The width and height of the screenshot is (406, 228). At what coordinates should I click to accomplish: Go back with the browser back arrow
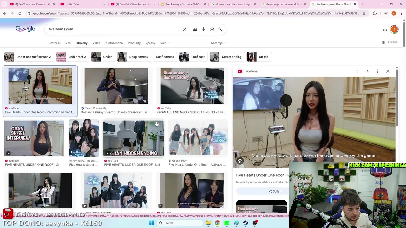(4, 13)
